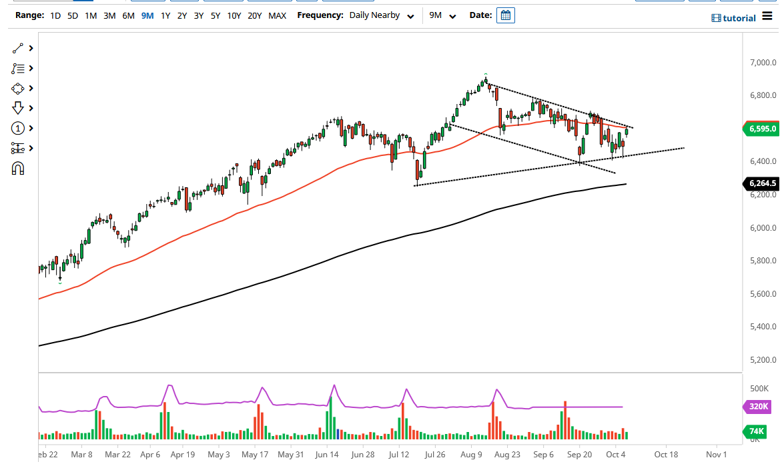
Task: Set range to 1M
Action: point(91,15)
